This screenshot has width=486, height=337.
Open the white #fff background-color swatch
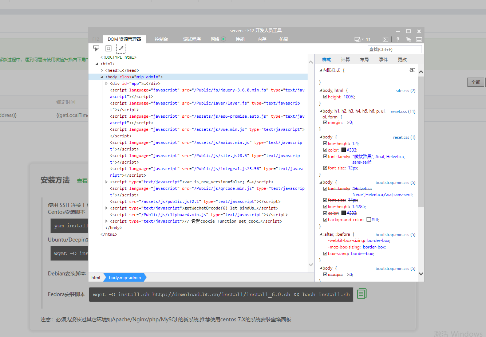369,219
